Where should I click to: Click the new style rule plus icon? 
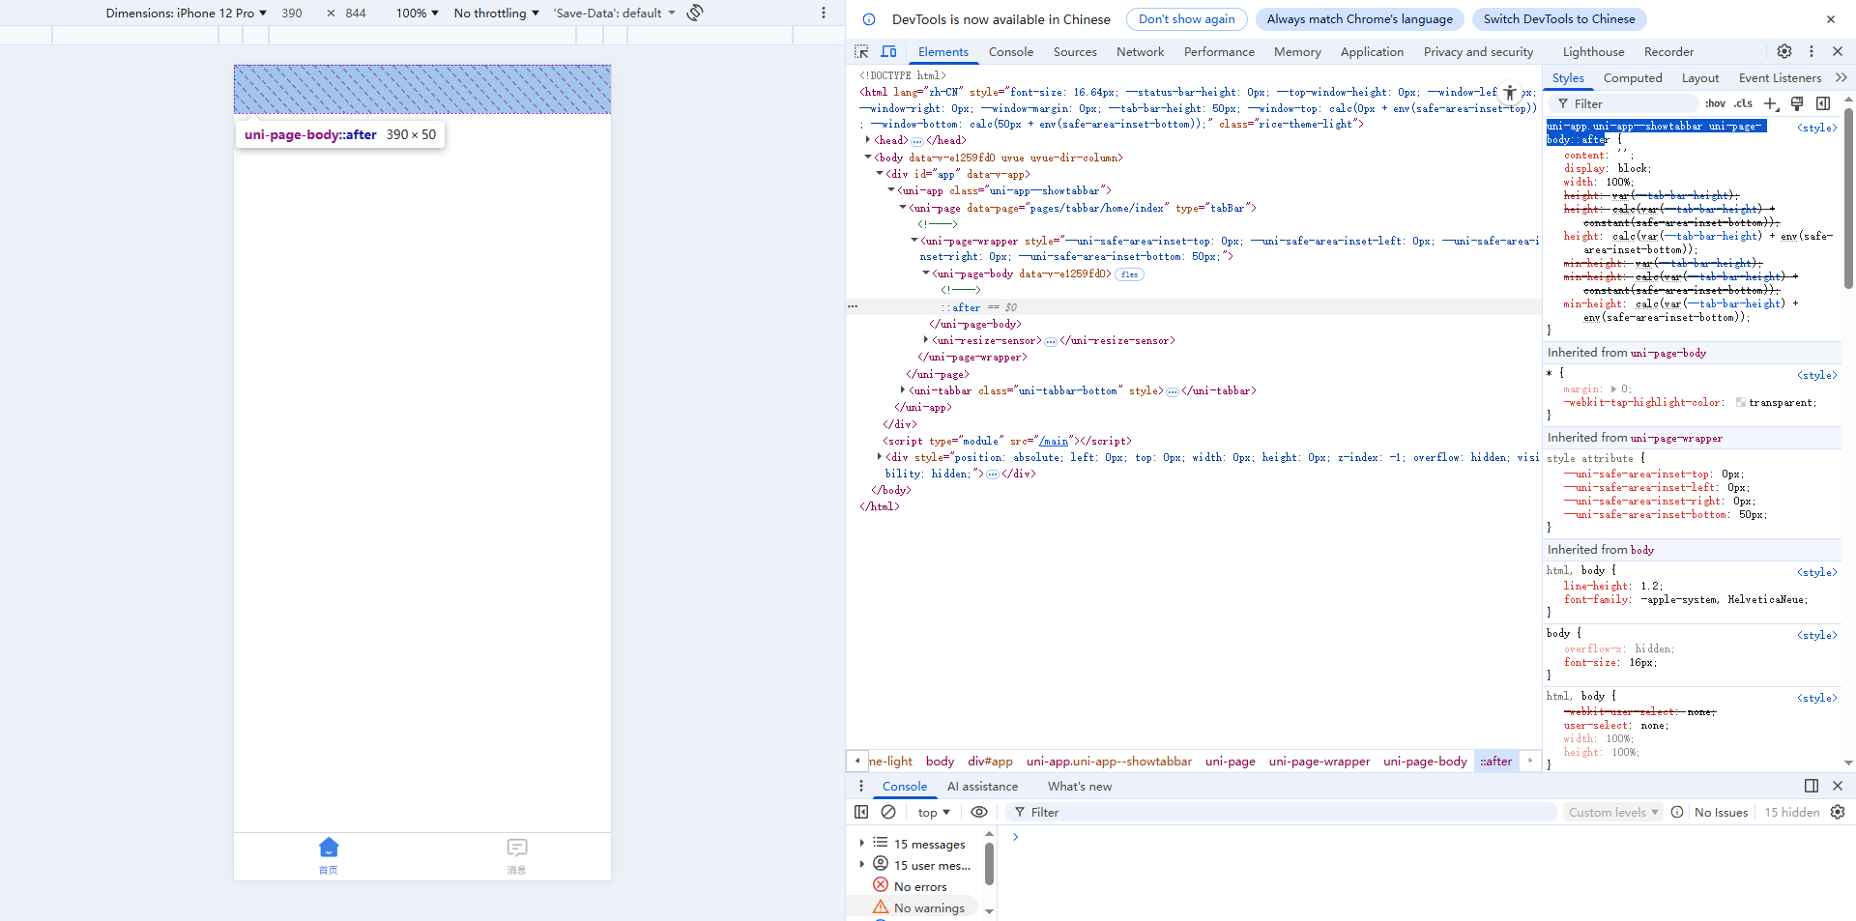click(x=1770, y=103)
